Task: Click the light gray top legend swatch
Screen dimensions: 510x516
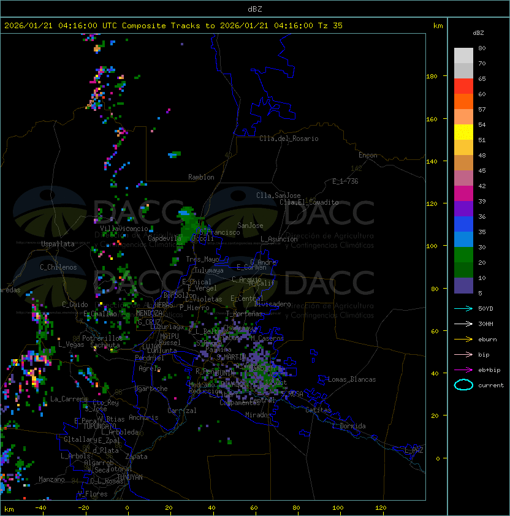Action: [x=463, y=56]
